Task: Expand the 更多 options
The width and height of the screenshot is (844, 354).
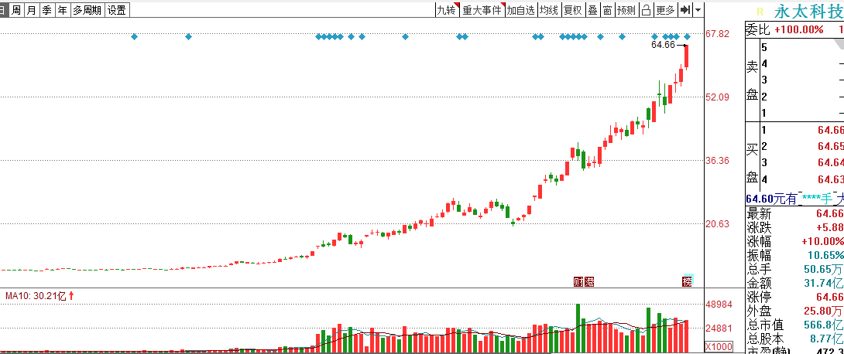Action: [665, 10]
